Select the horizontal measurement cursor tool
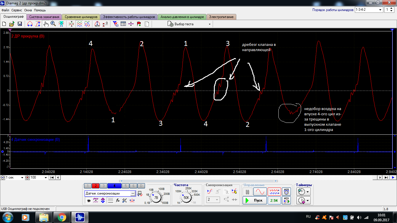The image size is (397, 223). (x=30, y=24)
